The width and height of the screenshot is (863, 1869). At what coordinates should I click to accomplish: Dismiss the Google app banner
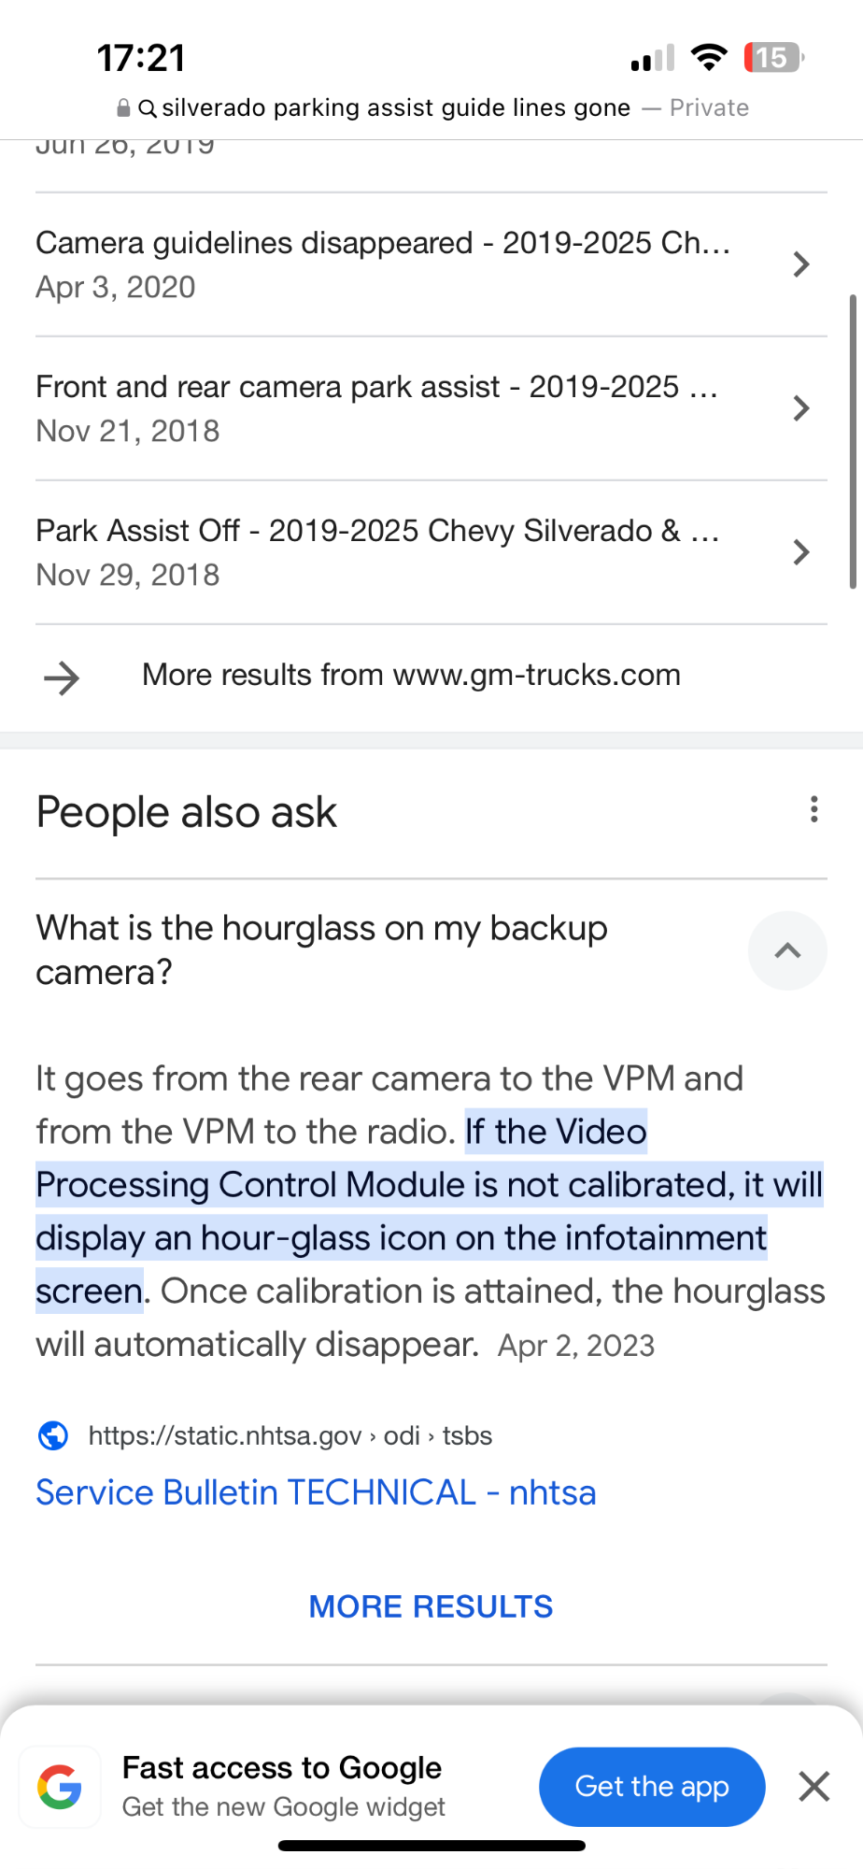(814, 1787)
